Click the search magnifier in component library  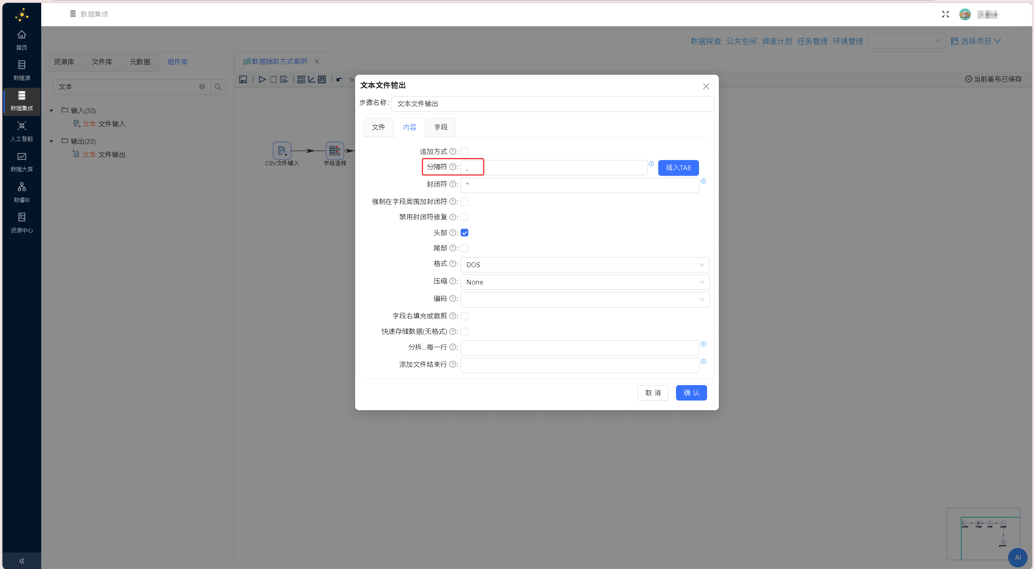click(x=218, y=87)
